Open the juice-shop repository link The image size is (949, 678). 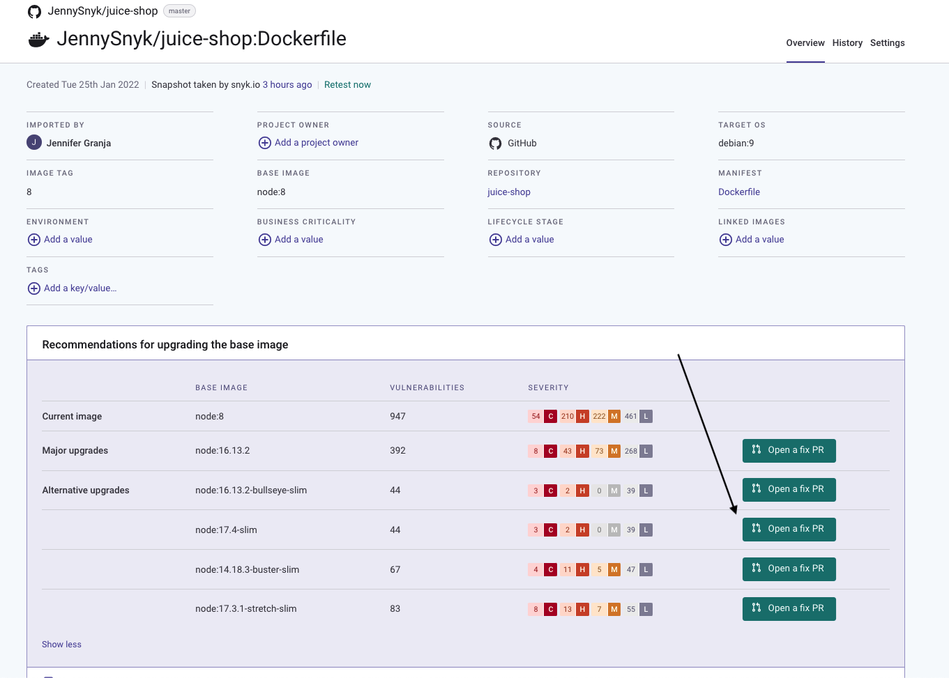509,192
